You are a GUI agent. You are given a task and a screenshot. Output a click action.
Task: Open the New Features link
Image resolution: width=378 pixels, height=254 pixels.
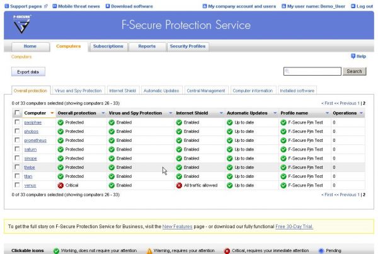point(177,226)
